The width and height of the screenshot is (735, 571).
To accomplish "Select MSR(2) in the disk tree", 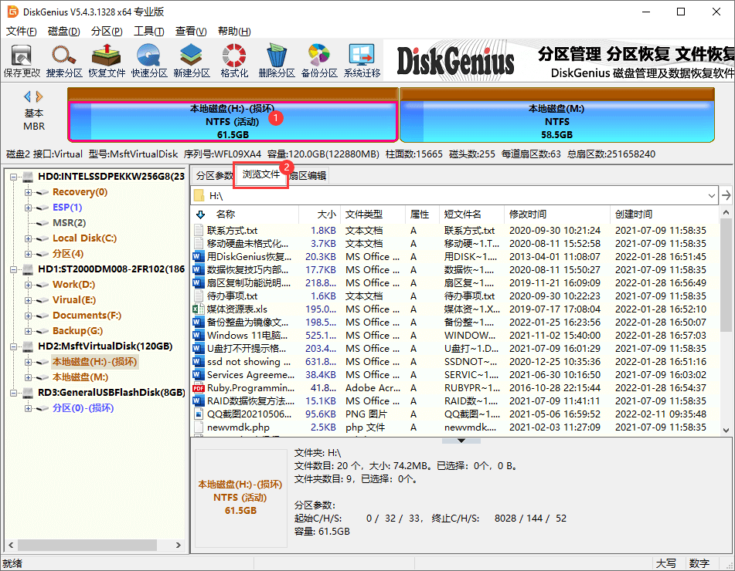I will (70, 223).
